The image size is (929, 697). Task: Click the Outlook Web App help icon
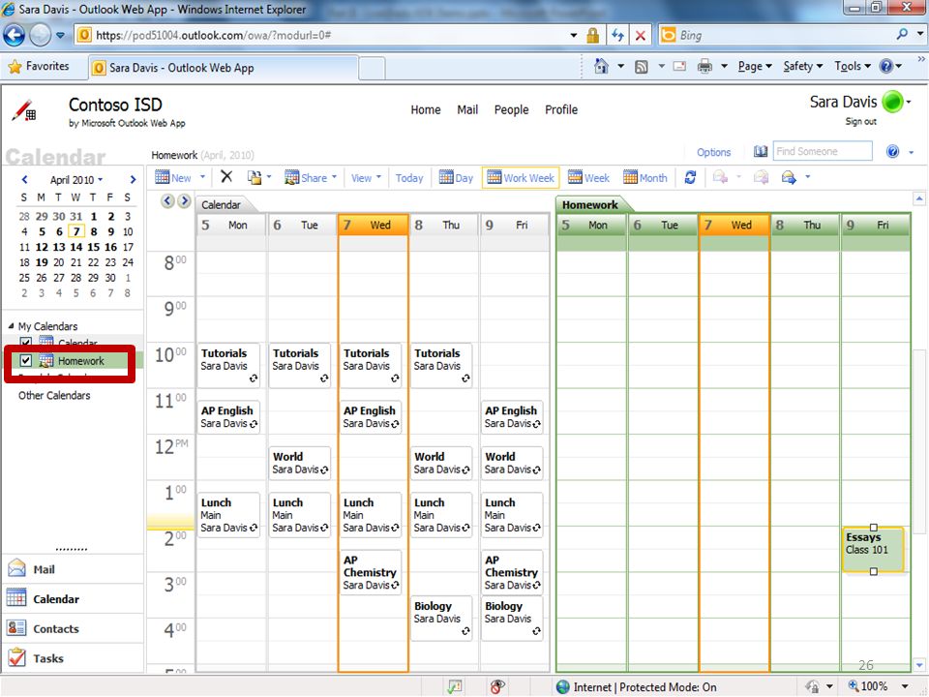[x=893, y=152]
